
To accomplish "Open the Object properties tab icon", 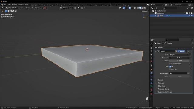I will coord(152,70).
